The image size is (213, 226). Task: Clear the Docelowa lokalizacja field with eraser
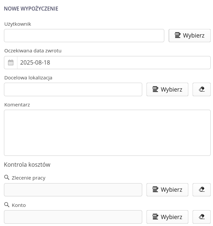tap(201, 89)
